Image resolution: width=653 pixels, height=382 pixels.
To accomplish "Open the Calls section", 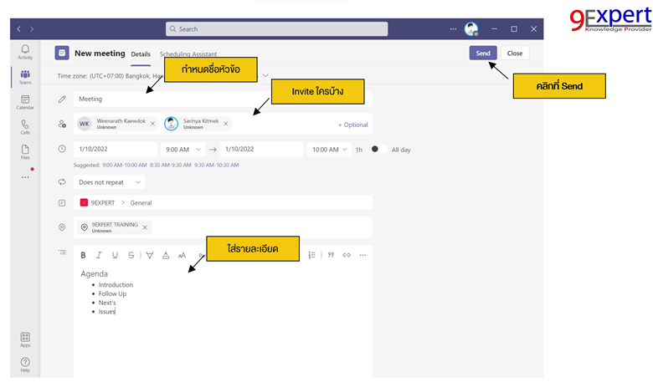I will [25, 127].
